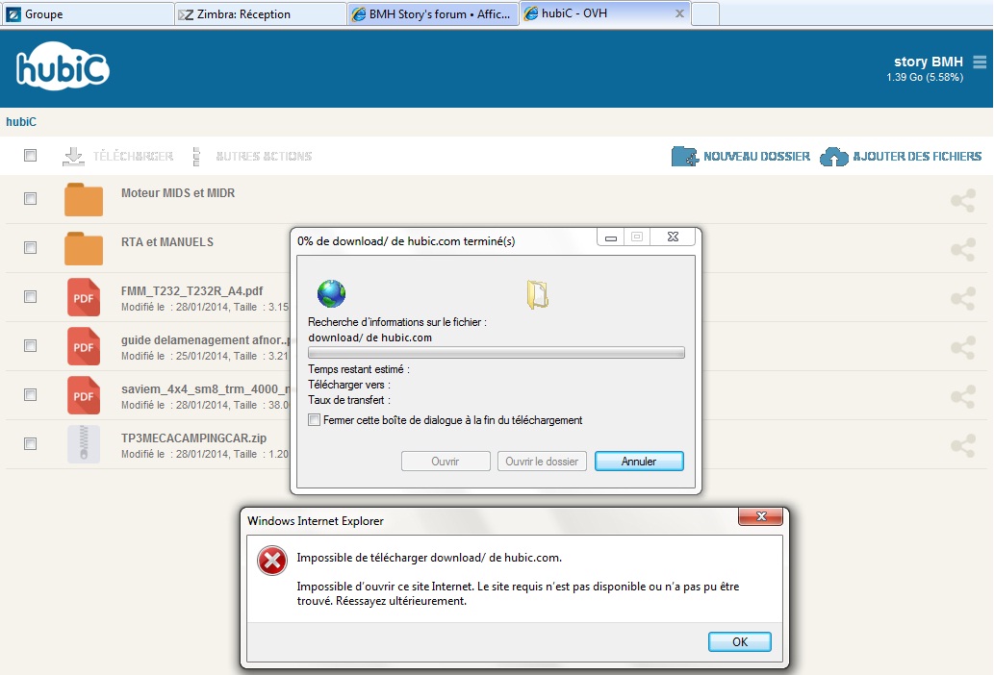The image size is (994, 675).
Task: Open the Moteur MIDS et MIDR folder icon
Action: [84, 200]
